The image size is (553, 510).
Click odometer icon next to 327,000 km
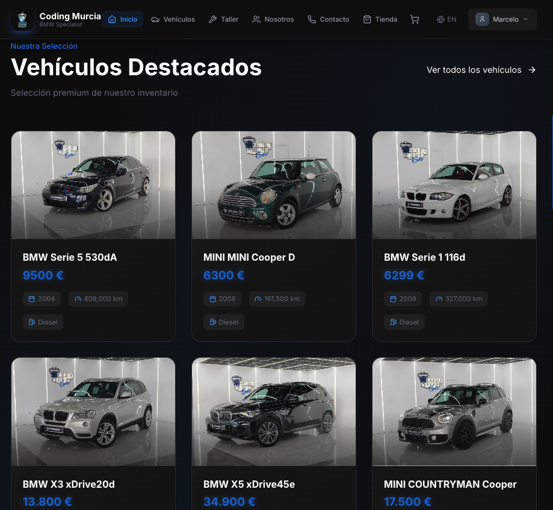pos(439,299)
